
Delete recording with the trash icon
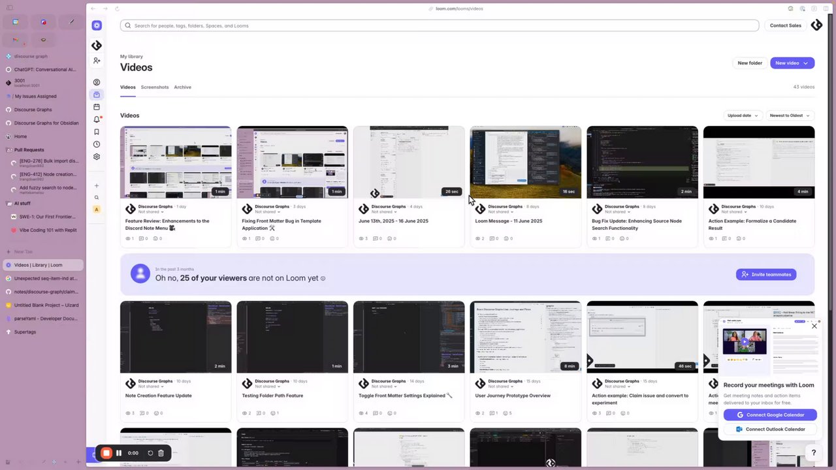coord(161,453)
